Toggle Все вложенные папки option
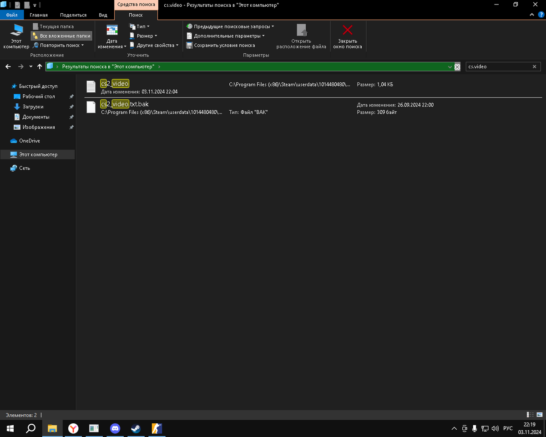The height and width of the screenshot is (437, 546). (61, 36)
